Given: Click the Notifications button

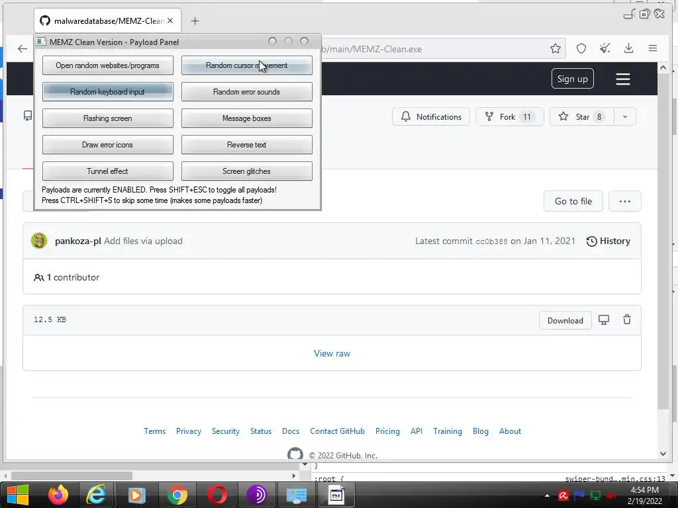Looking at the screenshot, I should pyautogui.click(x=431, y=117).
